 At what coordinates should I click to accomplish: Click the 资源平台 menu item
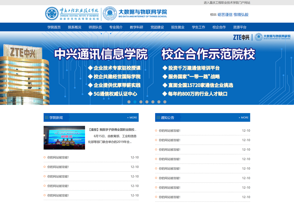click(240, 27)
